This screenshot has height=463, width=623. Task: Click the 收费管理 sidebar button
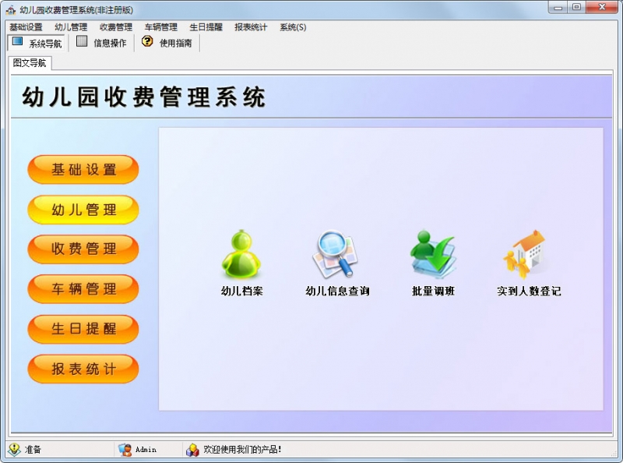tap(83, 249)
